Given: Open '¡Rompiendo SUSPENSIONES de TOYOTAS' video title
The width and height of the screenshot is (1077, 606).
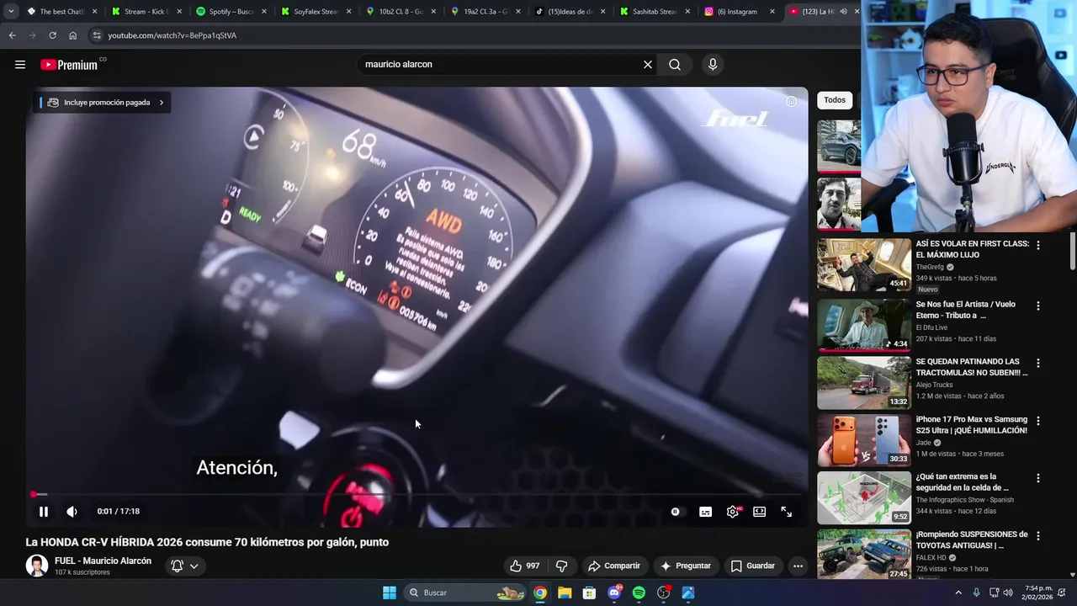Looking at the screenshot, I should click(x=972, y=540).
